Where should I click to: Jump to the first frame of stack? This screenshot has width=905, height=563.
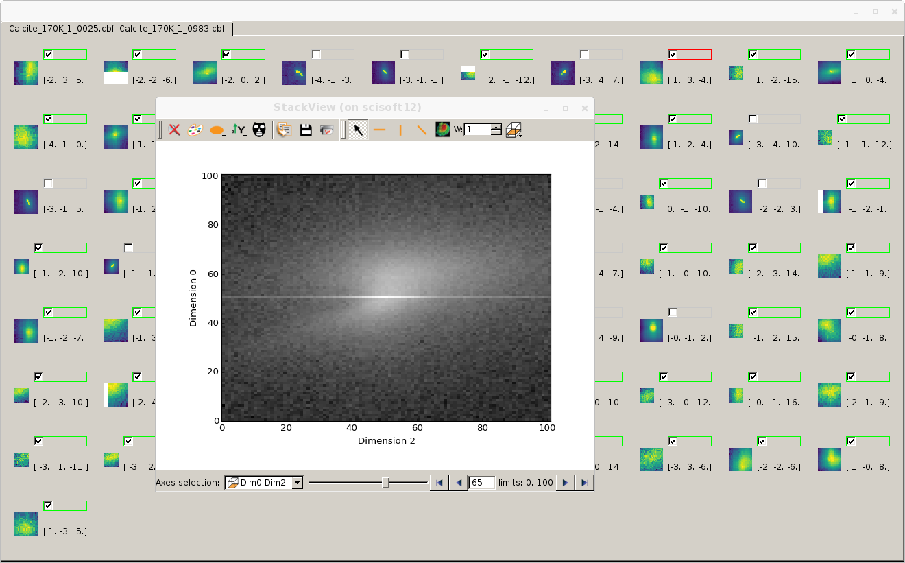[439, 483]
